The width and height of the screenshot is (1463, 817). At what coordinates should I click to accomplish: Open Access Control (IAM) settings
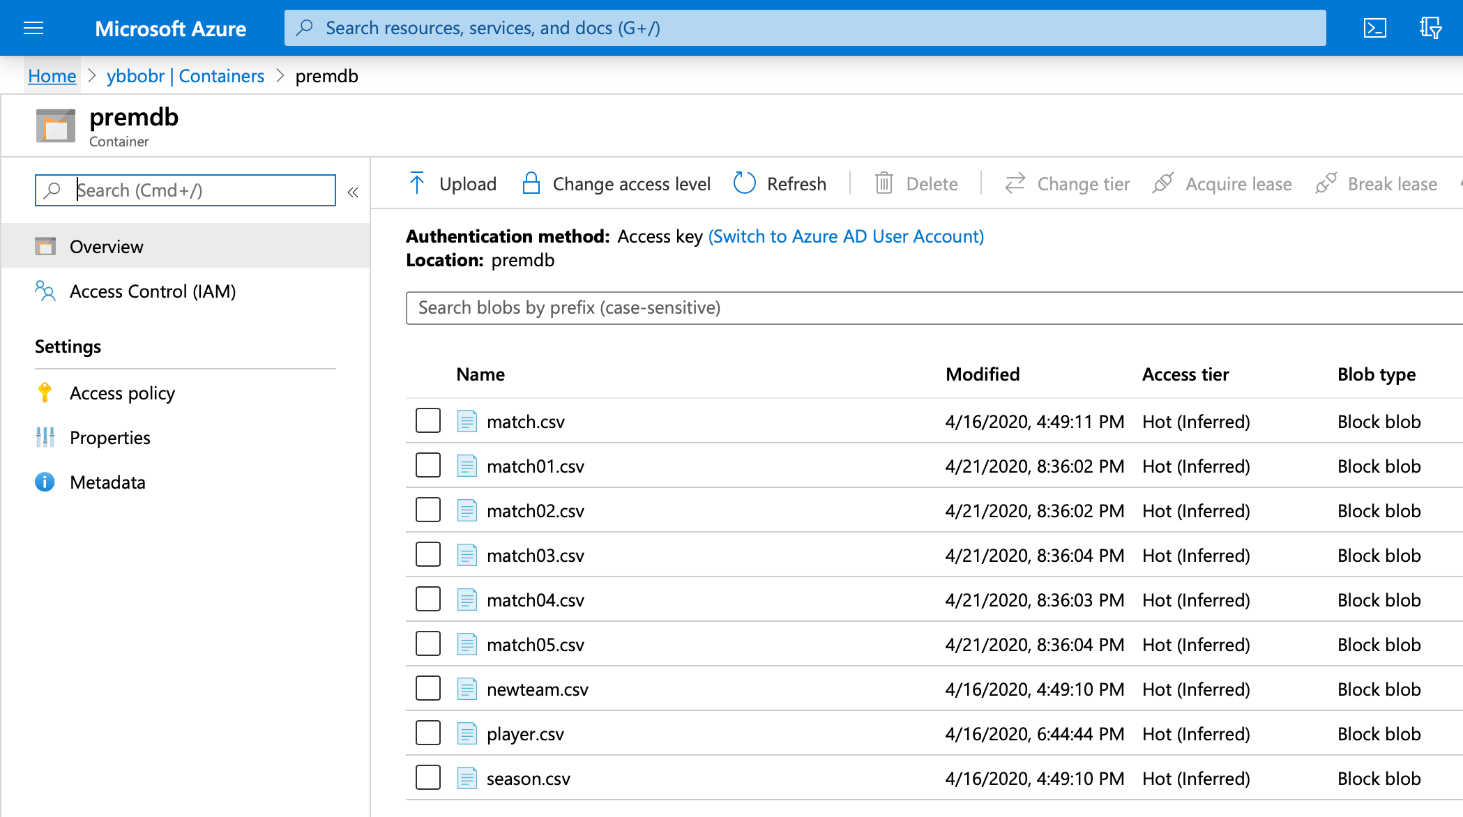(152, 291)
